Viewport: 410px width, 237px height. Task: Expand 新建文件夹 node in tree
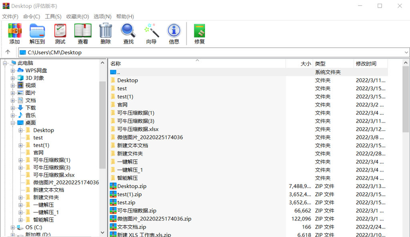(20, 197)
